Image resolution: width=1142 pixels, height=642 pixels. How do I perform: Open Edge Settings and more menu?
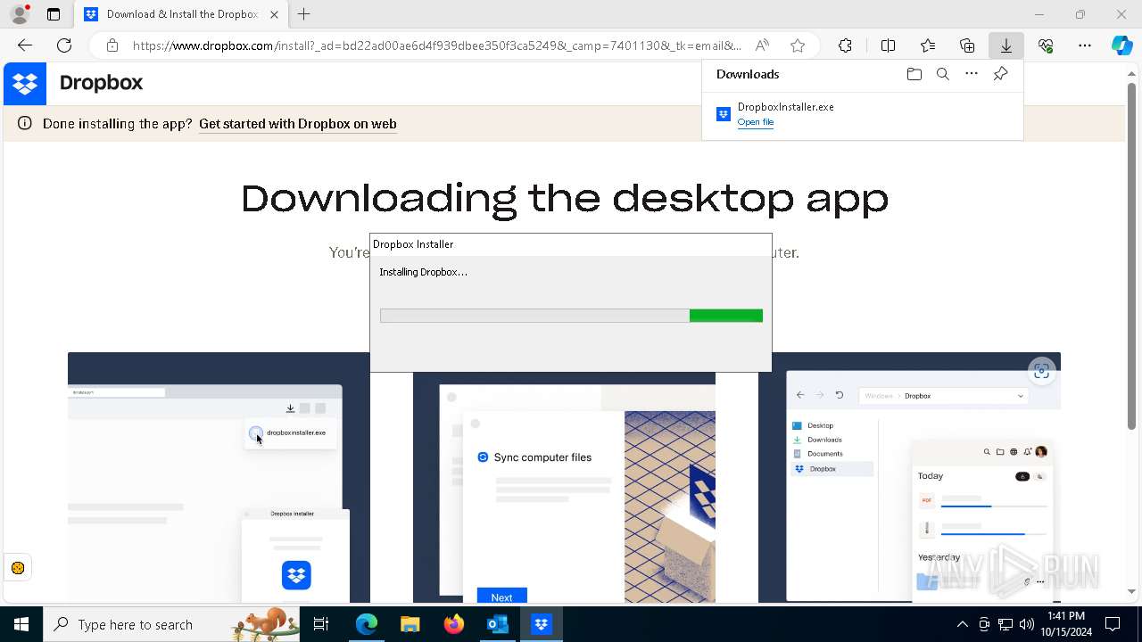(x=1085, y=45)
